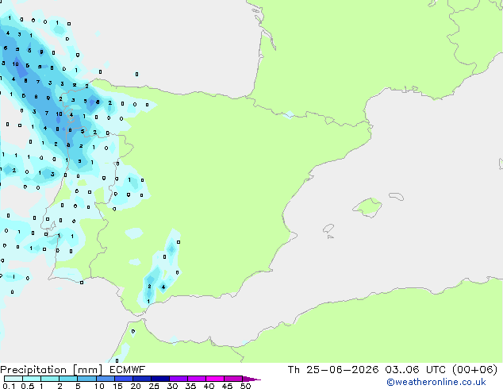The width and height of the screenshot is (503, 389).
Task: Click Menorca island outline on the map
Action: click(x=396, y=196)
